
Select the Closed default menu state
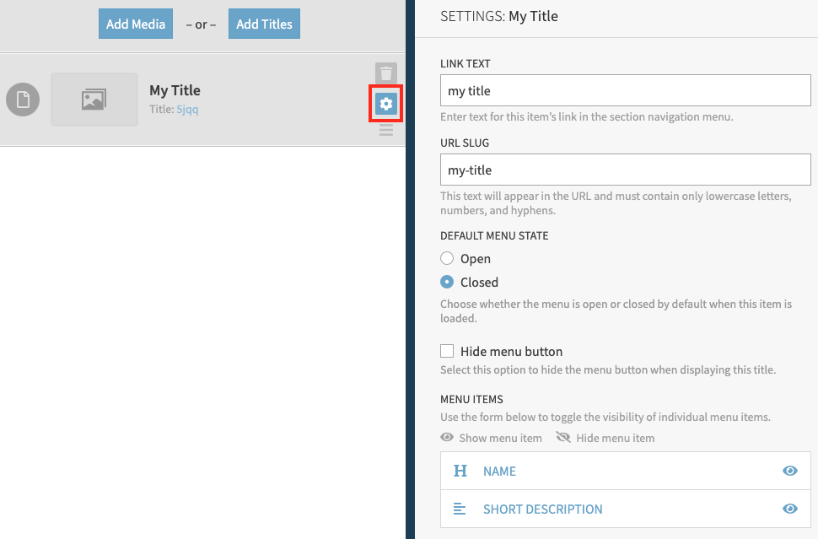447,283
